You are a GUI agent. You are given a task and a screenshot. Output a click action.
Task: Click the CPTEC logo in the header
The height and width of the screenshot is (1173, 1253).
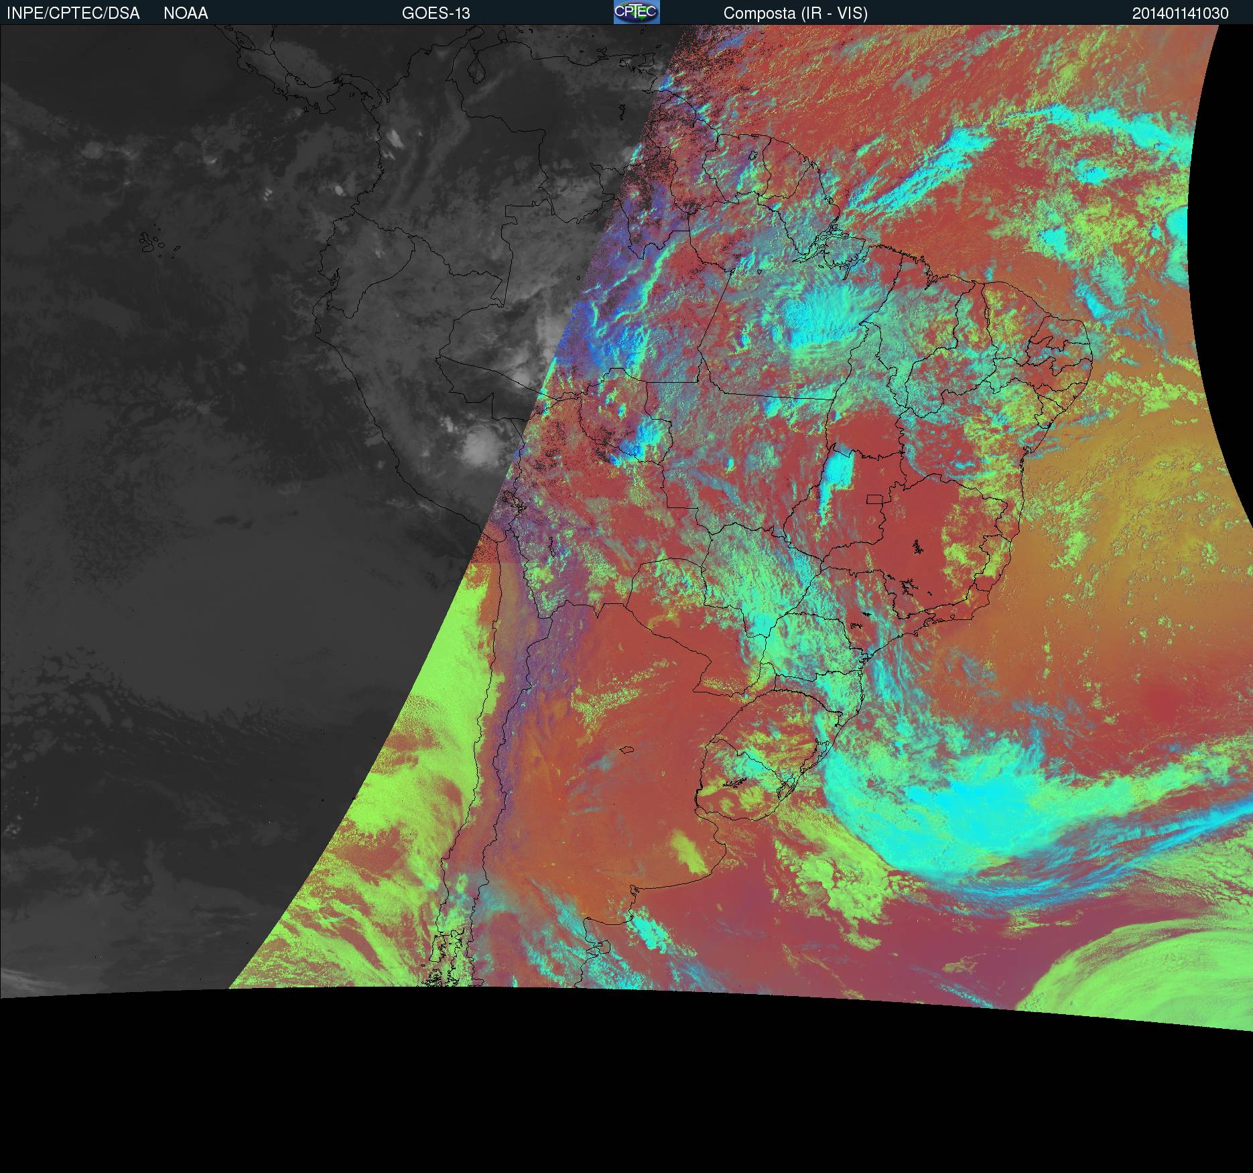(637, 12)
